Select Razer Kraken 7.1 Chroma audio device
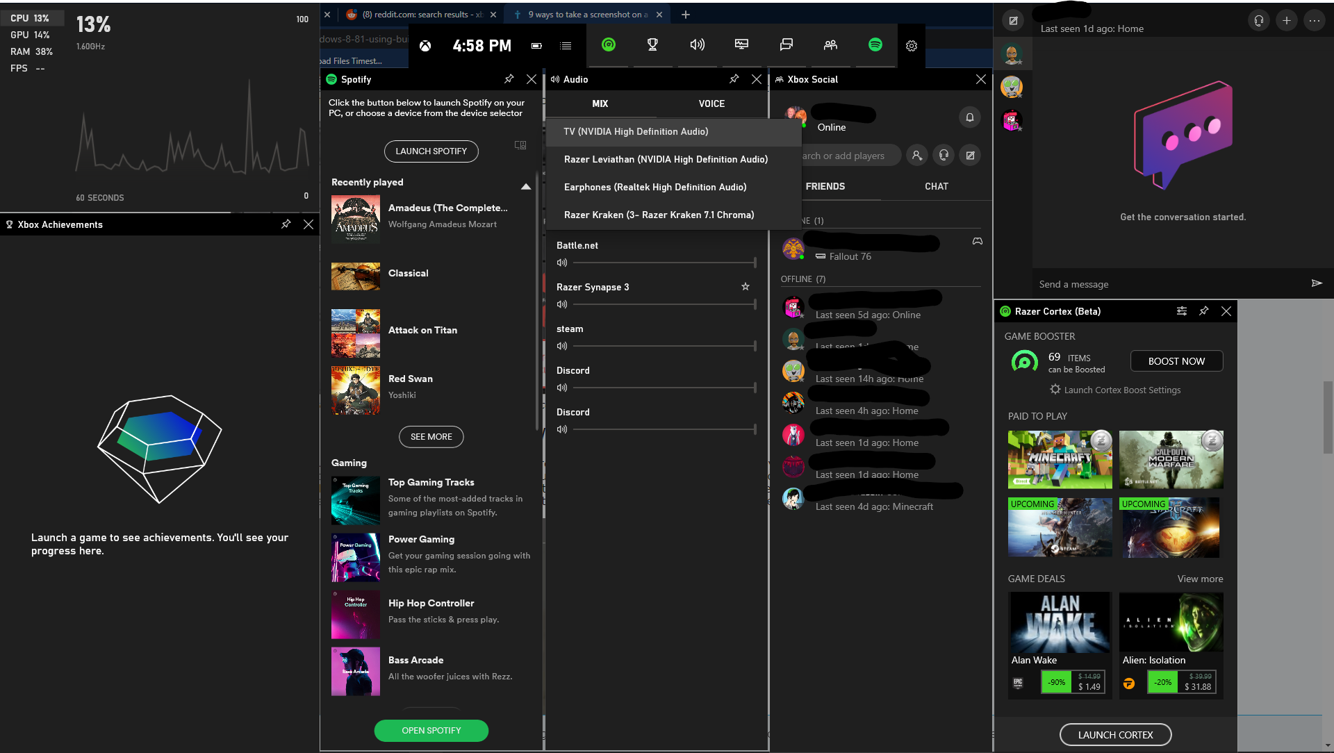The image size is (1334, 753). [x=658, y=215]
